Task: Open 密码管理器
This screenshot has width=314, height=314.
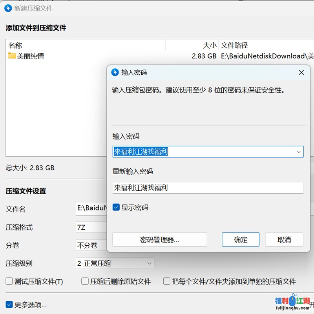Action: [159, 239]
